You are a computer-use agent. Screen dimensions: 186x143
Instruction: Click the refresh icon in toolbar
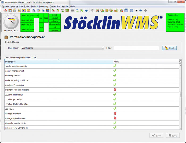click(x=132, y=11)
